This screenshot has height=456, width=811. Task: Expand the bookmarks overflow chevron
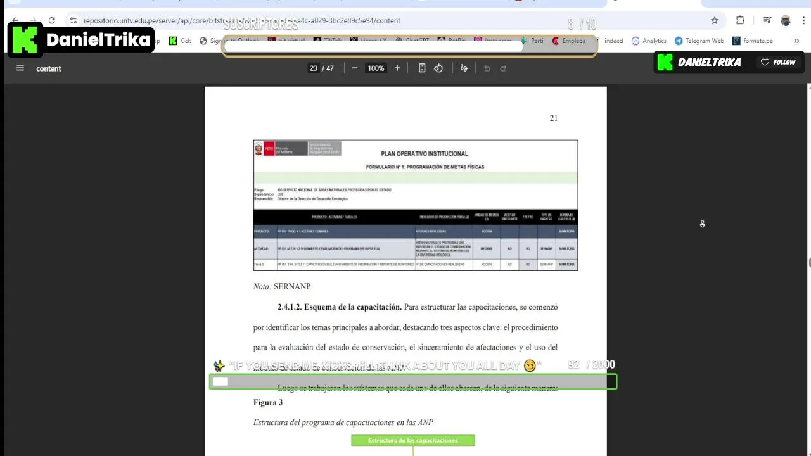(x=796, y=41)
